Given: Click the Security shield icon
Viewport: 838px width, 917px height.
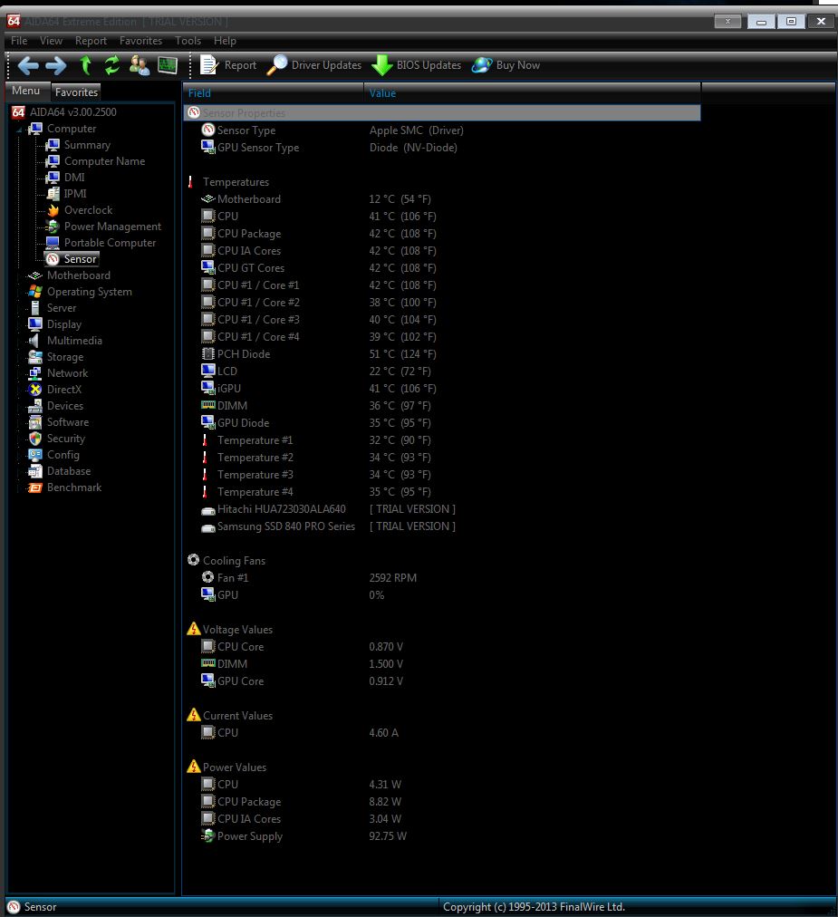Looking at the screenshot, I should pos(35,439).
